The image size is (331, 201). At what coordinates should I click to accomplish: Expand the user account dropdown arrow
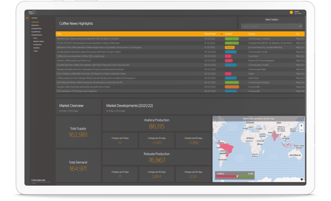304,12
